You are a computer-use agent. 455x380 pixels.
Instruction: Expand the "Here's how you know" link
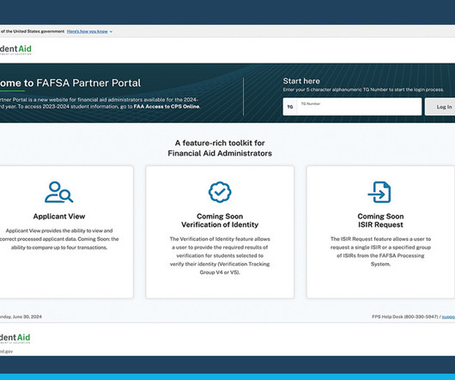click(x=88, y=31)
